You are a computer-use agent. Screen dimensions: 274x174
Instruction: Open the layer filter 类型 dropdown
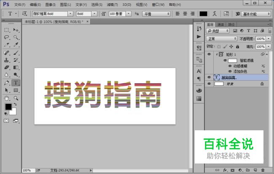[x=218, y=31]
